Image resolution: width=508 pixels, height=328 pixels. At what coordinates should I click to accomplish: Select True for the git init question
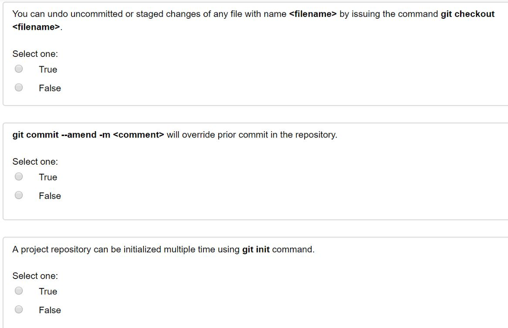coord(18,290)
